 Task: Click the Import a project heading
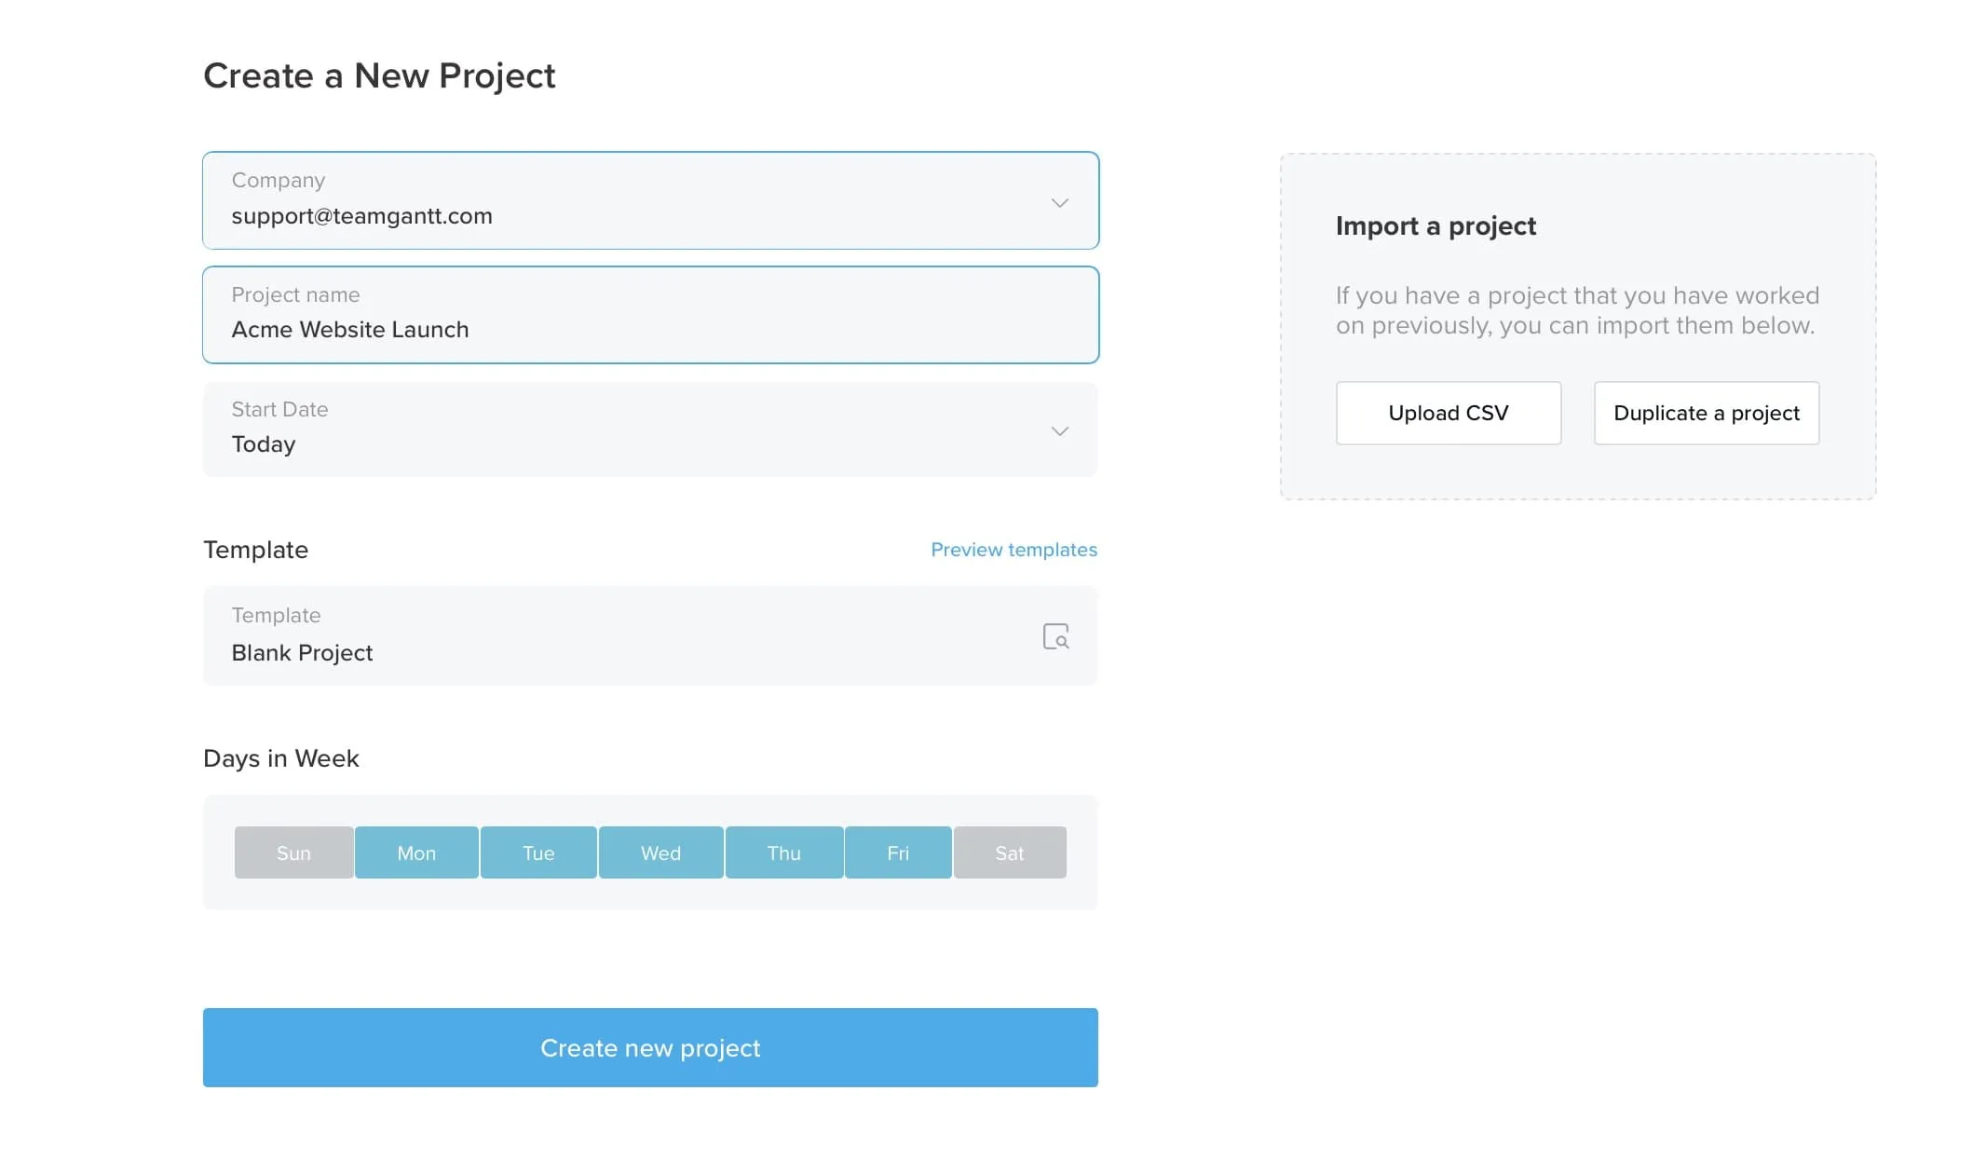pyautogui.click(x=1436, y=226)
